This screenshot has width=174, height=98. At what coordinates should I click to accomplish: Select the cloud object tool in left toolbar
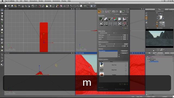tap(2, 30)
